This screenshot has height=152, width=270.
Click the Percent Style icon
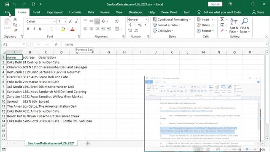point(140,25)
